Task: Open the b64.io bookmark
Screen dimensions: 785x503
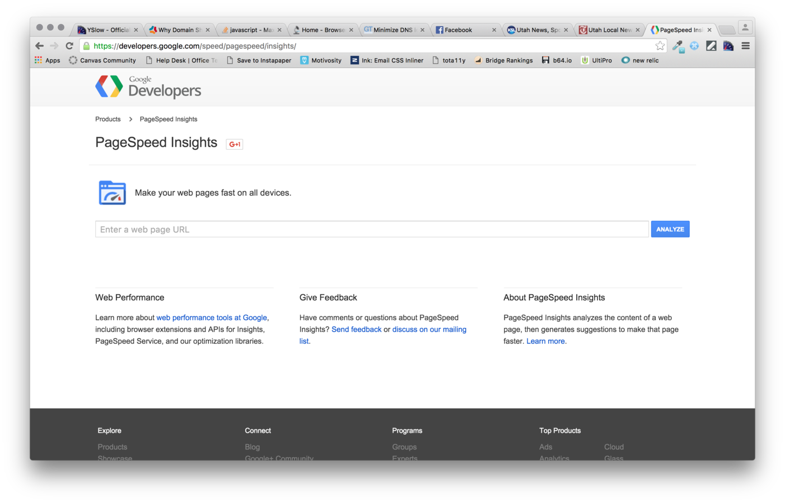Action: coord(557,60)
